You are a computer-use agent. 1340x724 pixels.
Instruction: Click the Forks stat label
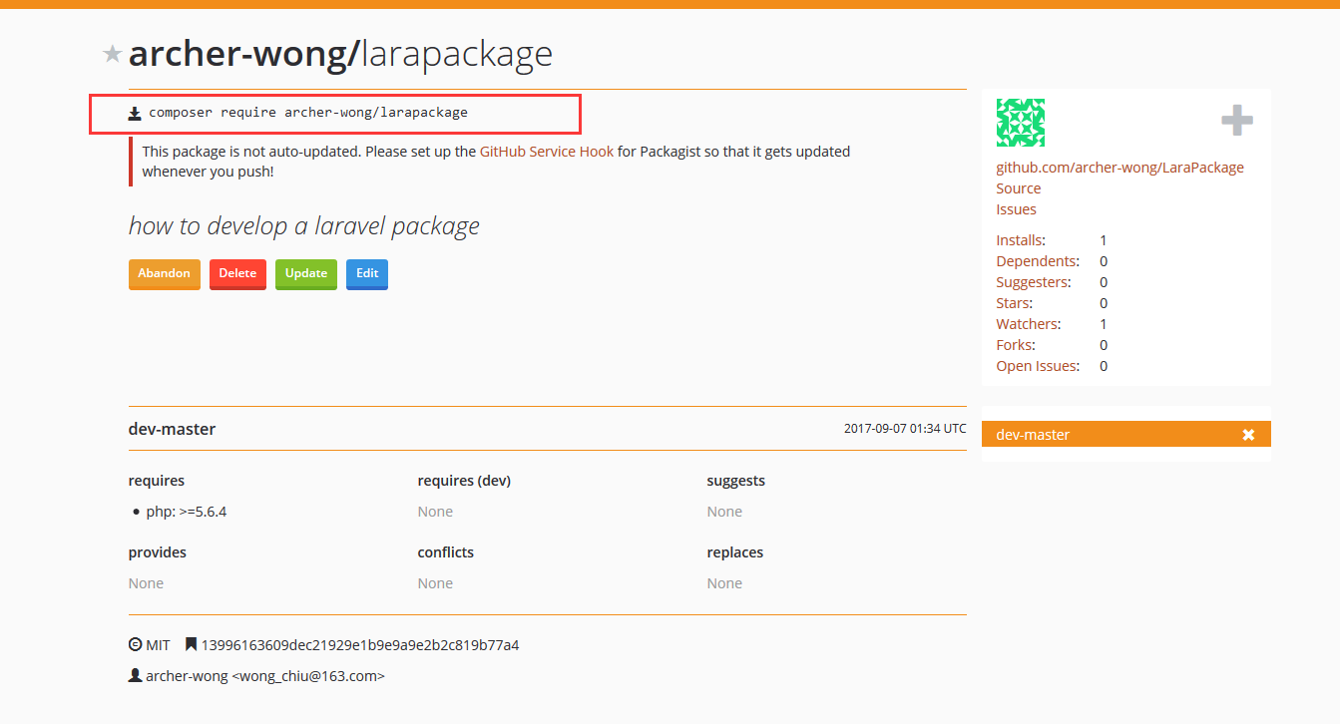(x=1016, y=345)
